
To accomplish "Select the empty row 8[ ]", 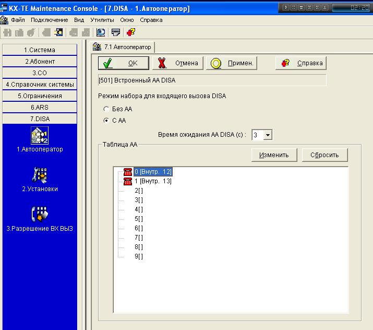I will pos(139,247).
